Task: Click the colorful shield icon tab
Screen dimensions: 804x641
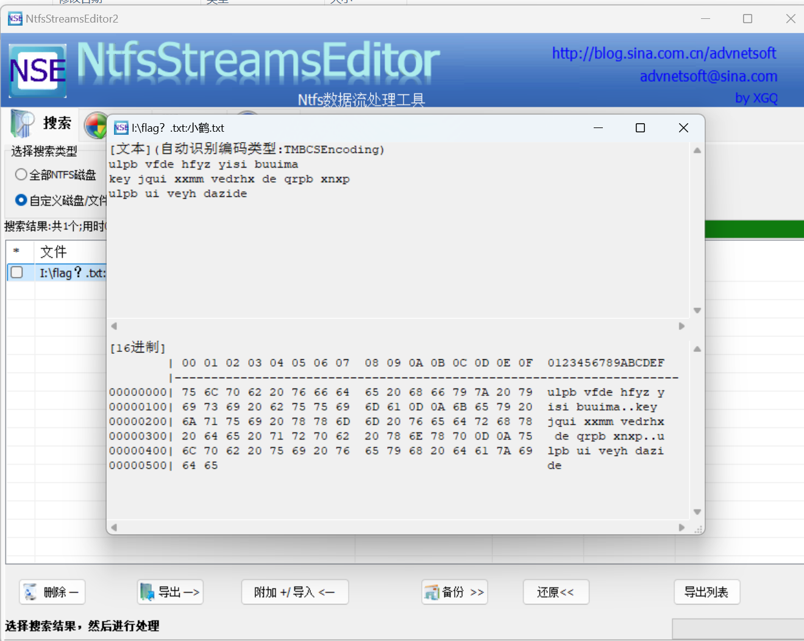Action: 96,125
